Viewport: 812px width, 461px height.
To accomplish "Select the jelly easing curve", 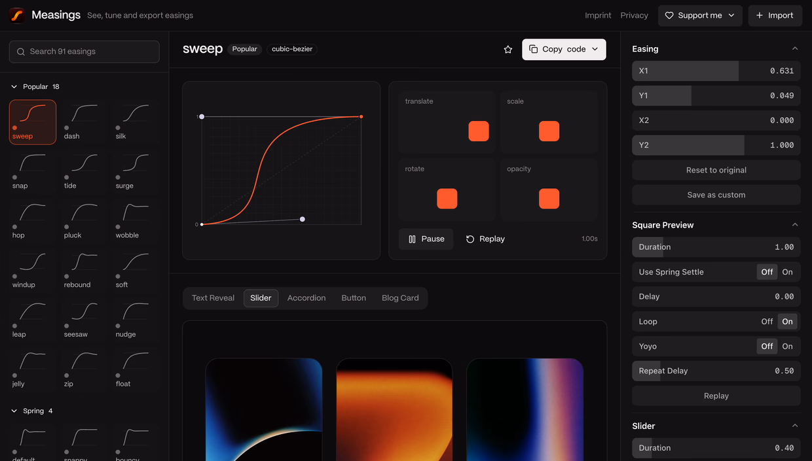I will click(x=33, y=370).
